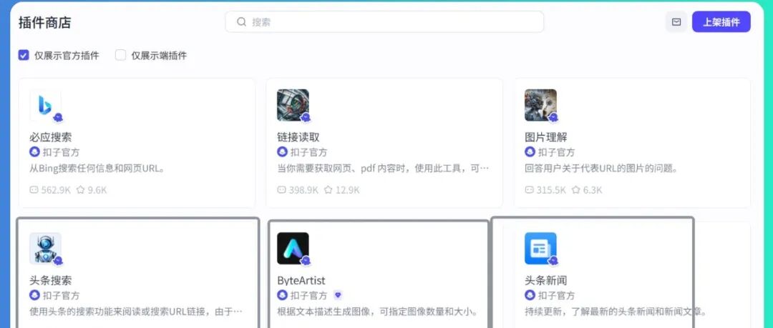Viewport: 773px width, 328px height.
Task: Select description 回答用户关于代表URL的图片的问题。
Action: (601, 169)
